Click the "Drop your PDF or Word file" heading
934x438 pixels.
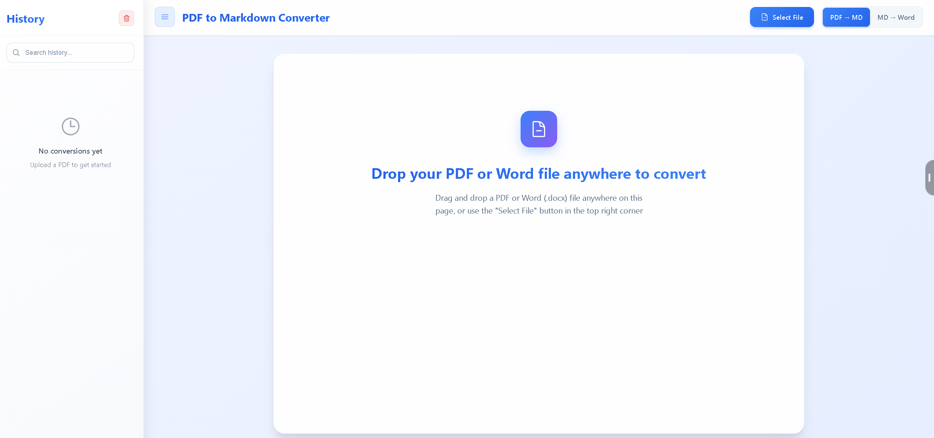pyautogui.click(x=539, y=174)
